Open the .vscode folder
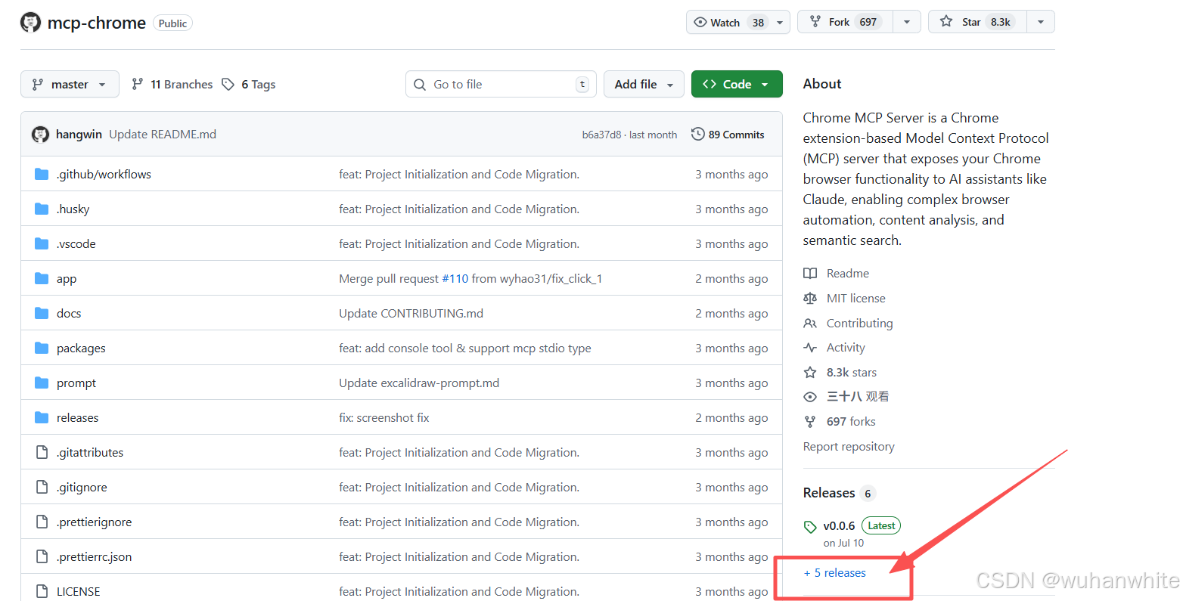The height and width of the screenshot is (601, 1183). tap(76, 243)
